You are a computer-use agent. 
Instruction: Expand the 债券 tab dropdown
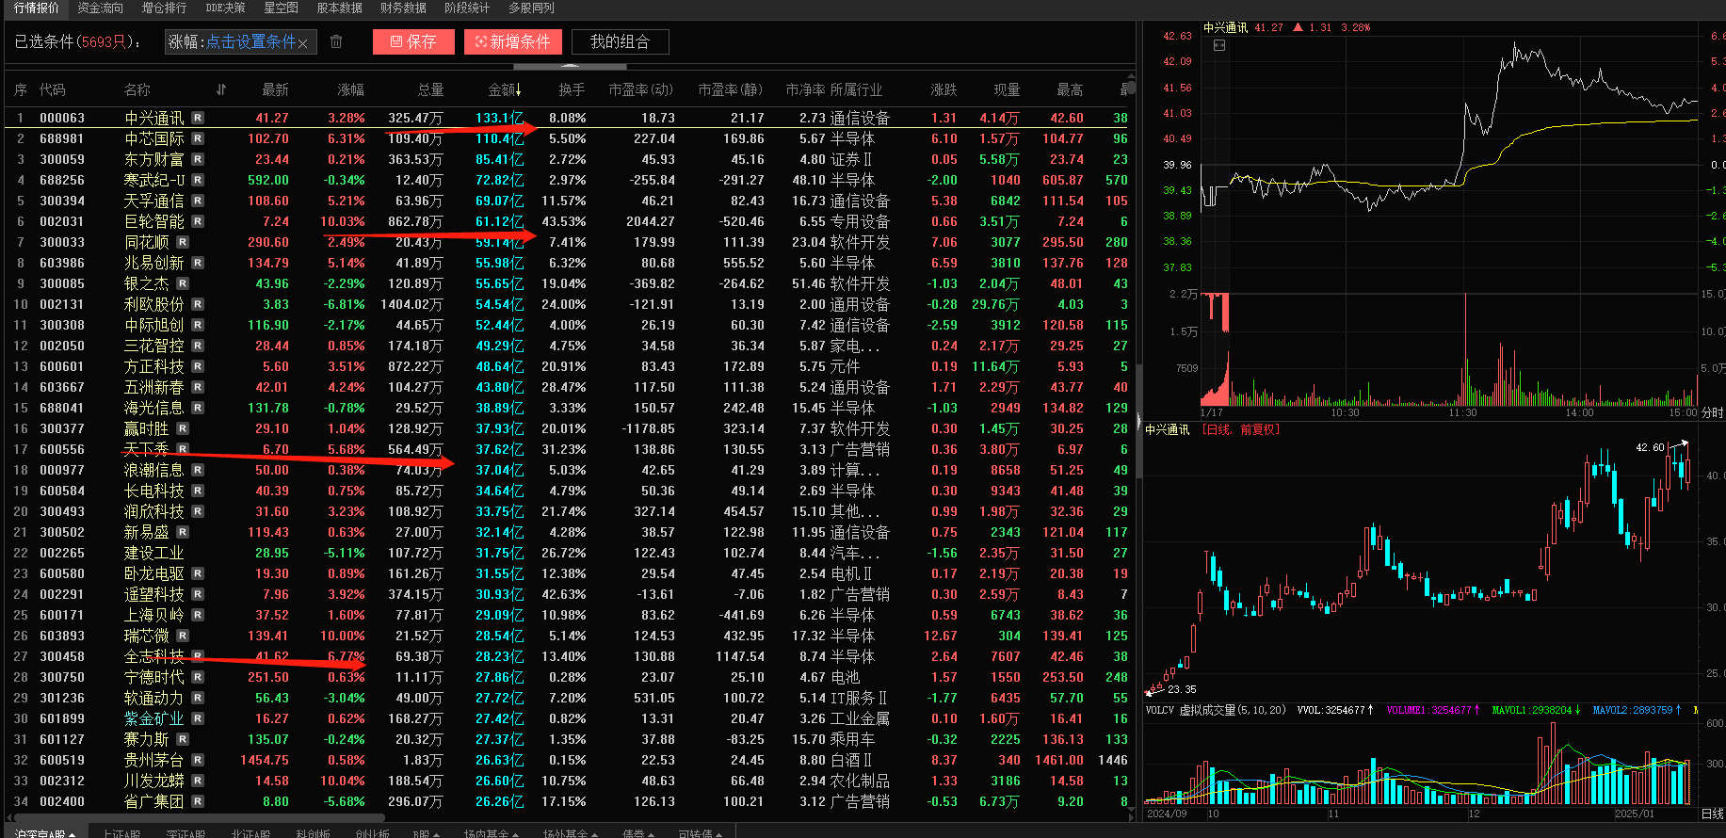coord(651,834)
